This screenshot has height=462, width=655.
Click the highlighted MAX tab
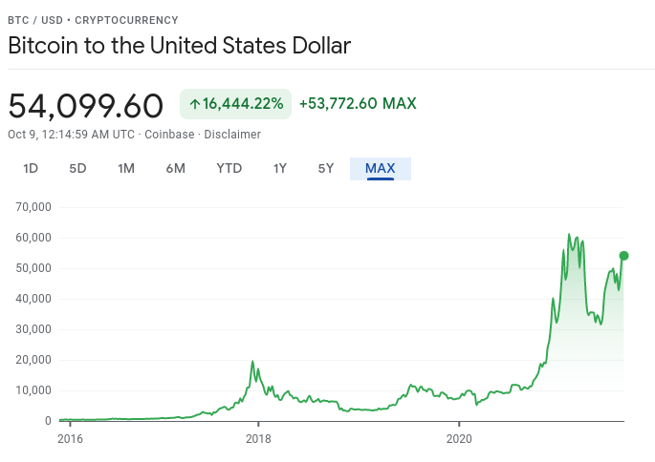click(x=381, y=169)
